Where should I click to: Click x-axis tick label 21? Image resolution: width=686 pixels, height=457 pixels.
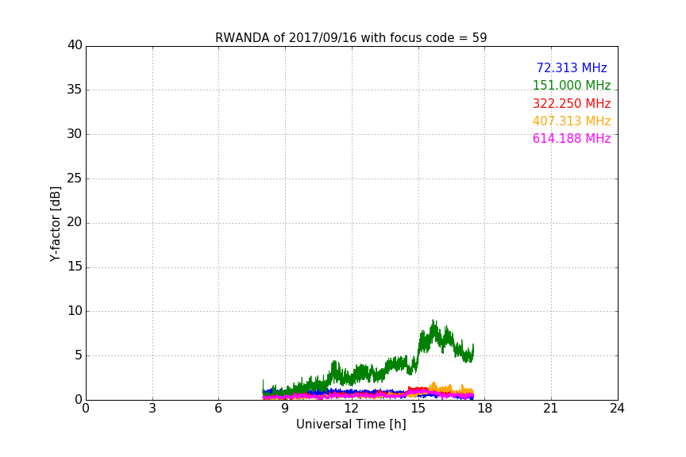pos(551,409)
